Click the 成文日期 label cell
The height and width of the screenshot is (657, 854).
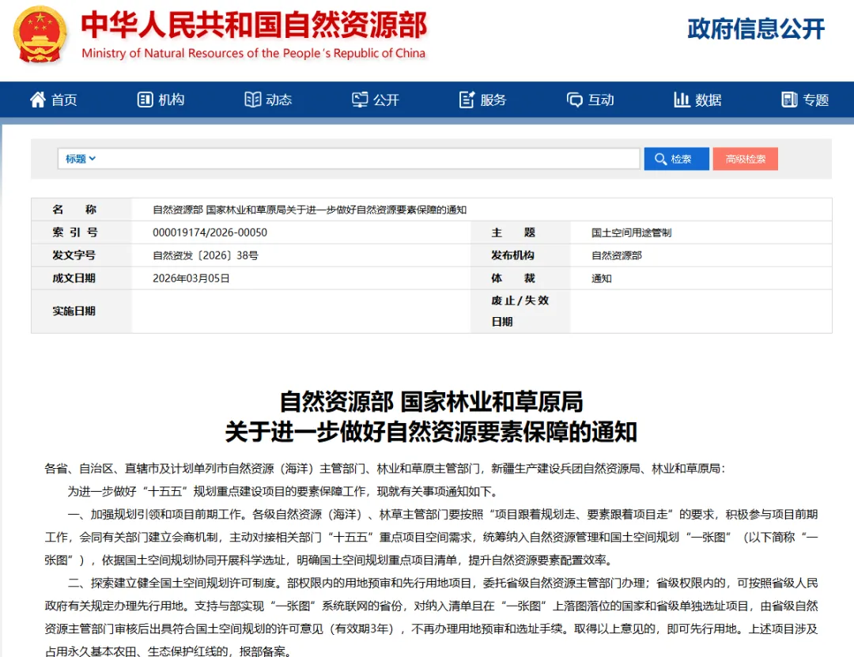pyautogui.click(x=81, y=278)
